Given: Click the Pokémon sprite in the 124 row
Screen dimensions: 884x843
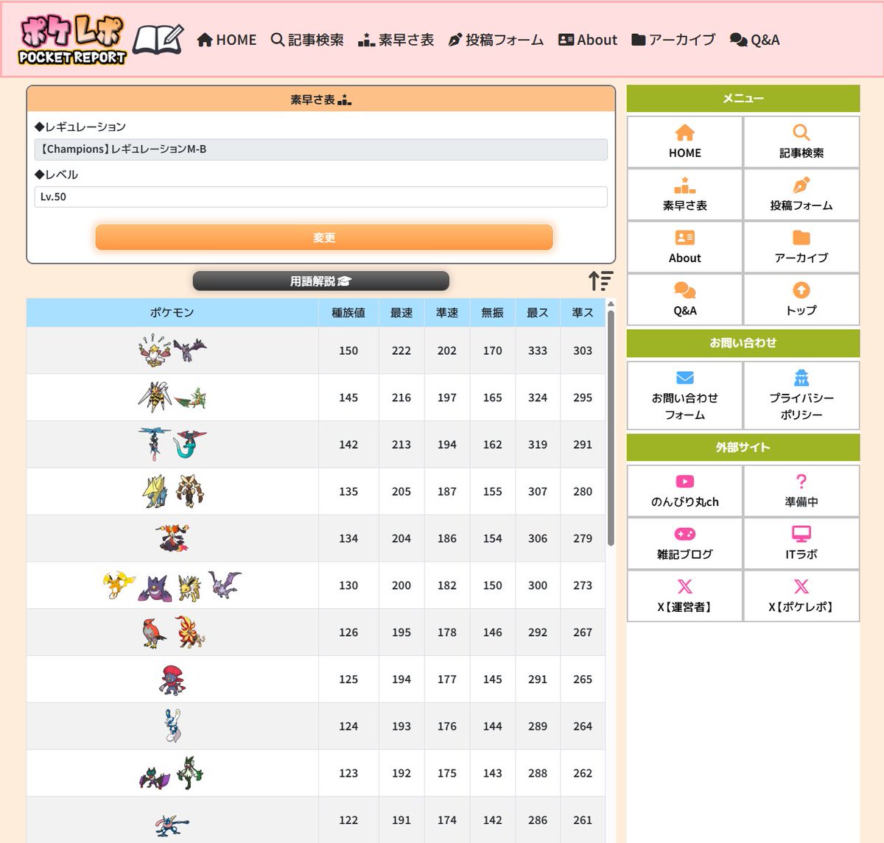Looking at the screenshot, I should click(172, 726).
